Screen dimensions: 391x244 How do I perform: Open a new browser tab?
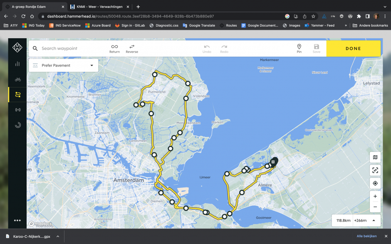[138, 7]
